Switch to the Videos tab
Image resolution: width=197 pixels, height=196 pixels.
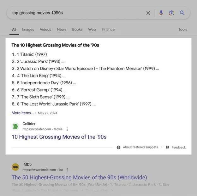click(x=45, y=30)
